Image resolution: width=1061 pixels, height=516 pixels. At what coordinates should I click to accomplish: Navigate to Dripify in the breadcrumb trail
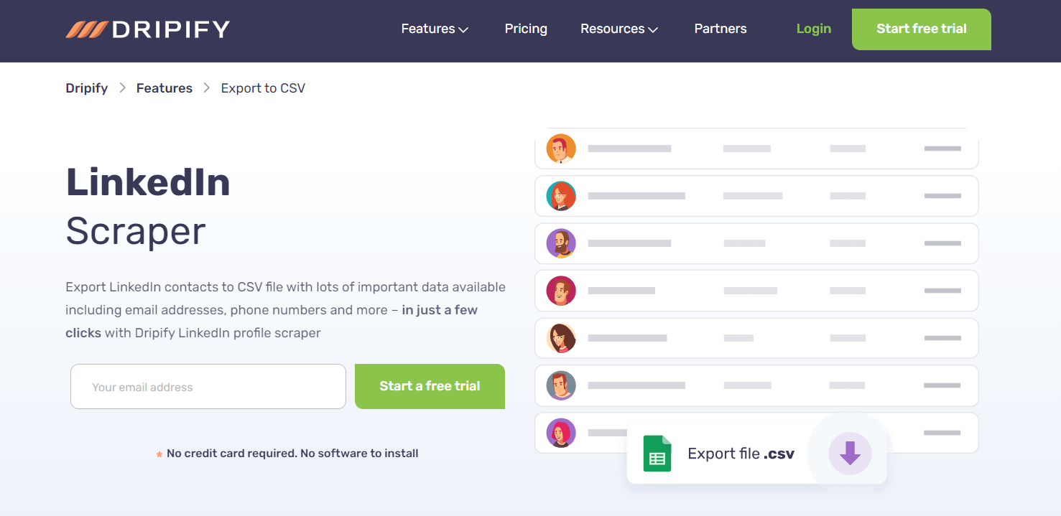coord(87,88)
